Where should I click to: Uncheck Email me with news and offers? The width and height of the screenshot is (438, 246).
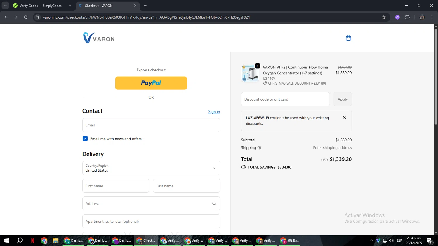pyautogui.click(x=85, y=139)
